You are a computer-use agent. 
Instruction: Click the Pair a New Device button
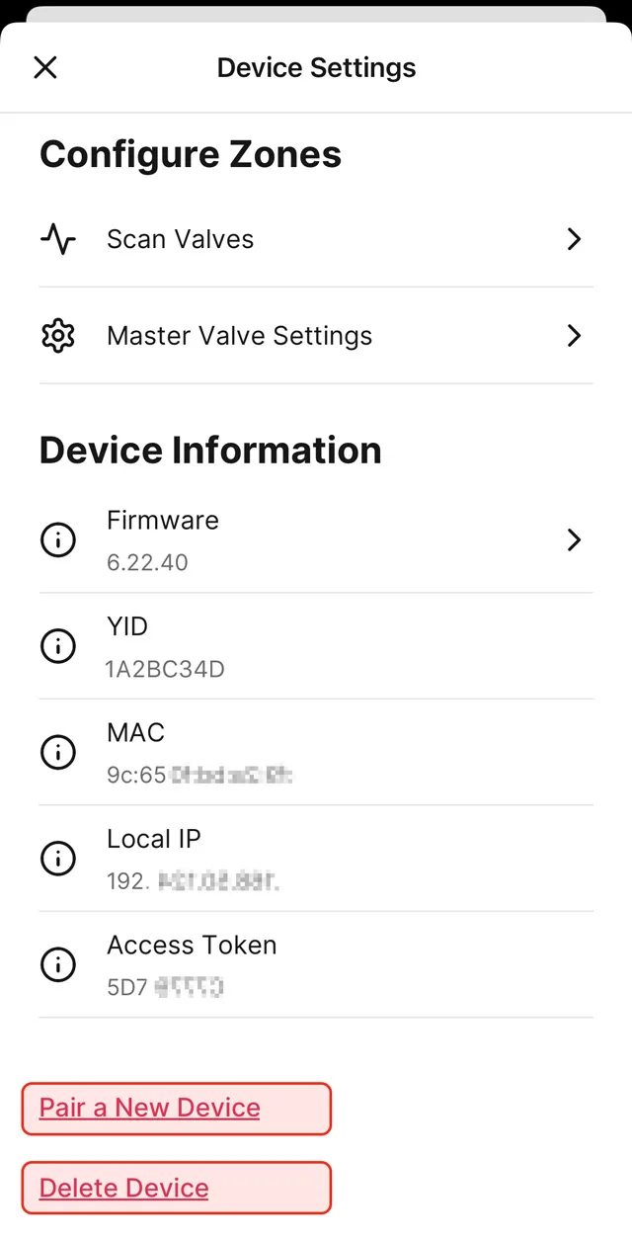click(x=176, y=1108)
